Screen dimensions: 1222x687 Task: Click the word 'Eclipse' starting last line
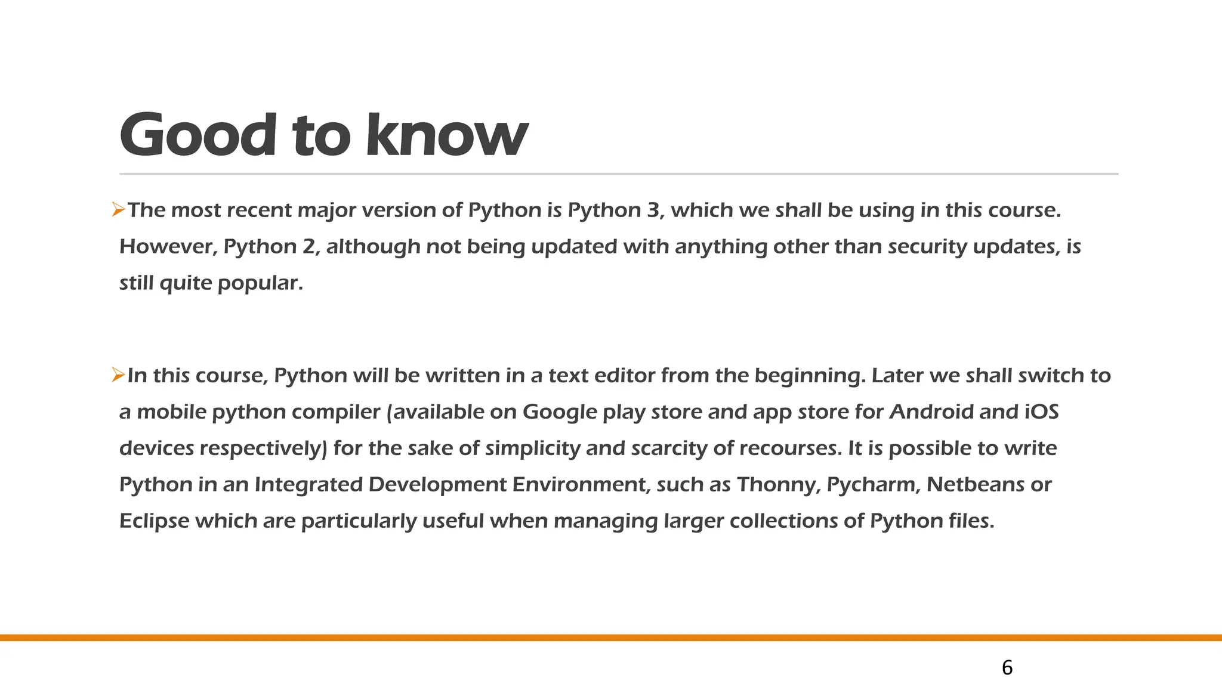click(154, 521)
